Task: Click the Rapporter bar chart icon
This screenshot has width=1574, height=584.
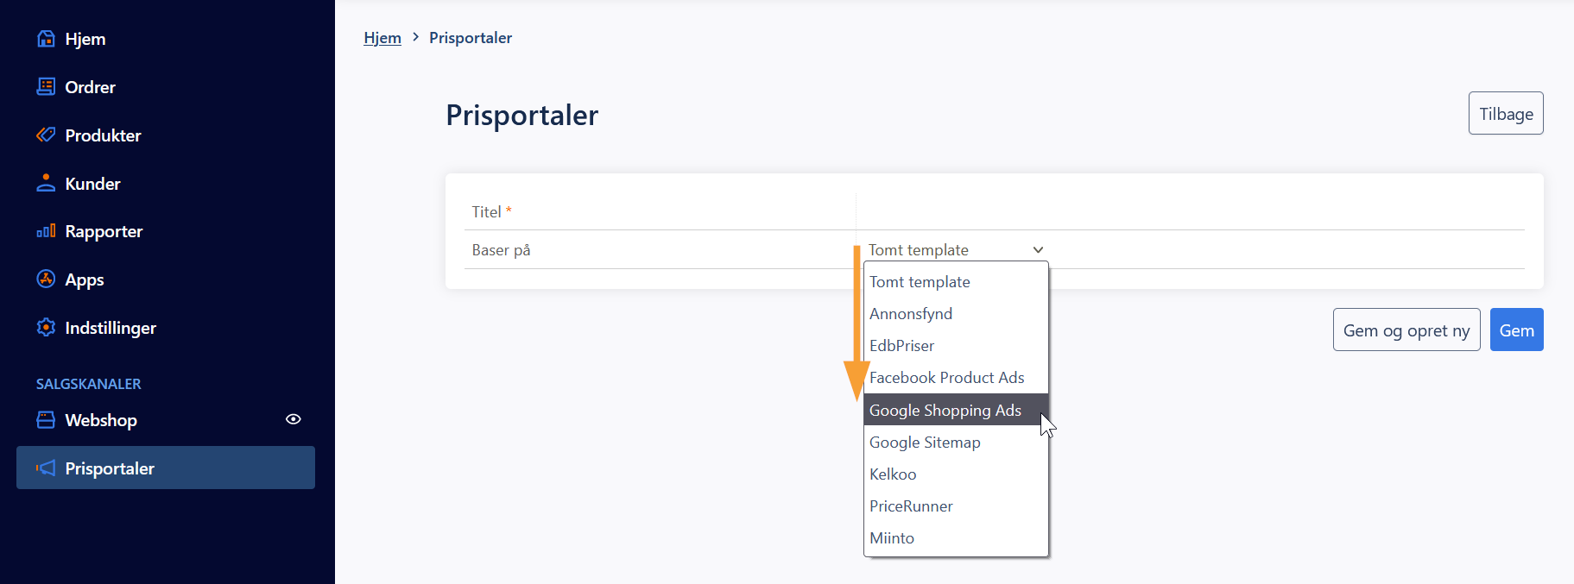Action: (46, 231)
